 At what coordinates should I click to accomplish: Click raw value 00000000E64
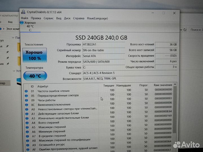click(x=163, y=111)
